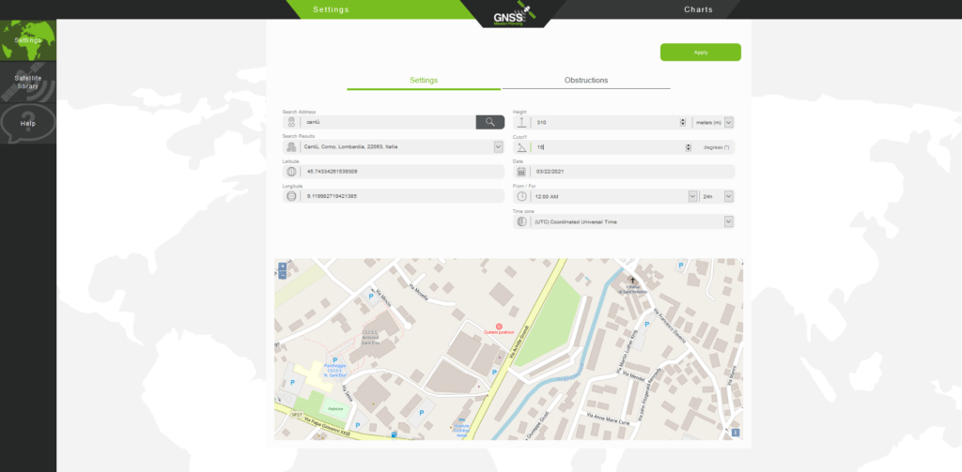
Task: Zoom out on the map
Action: (x=282, y=275)
